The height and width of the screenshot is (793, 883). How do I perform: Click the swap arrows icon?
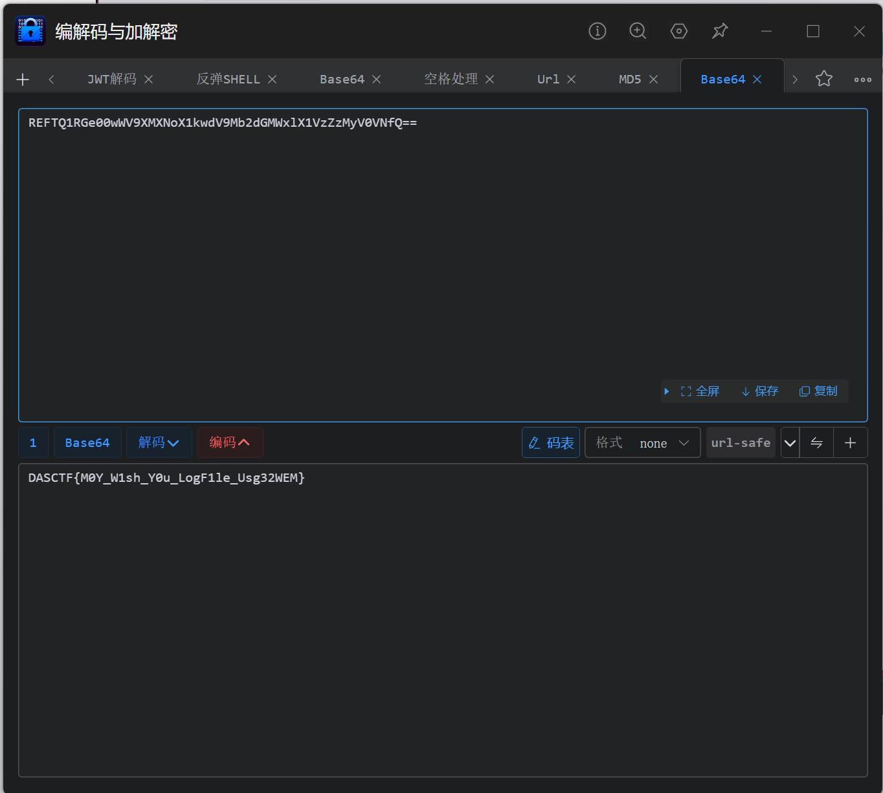[817, 442]
